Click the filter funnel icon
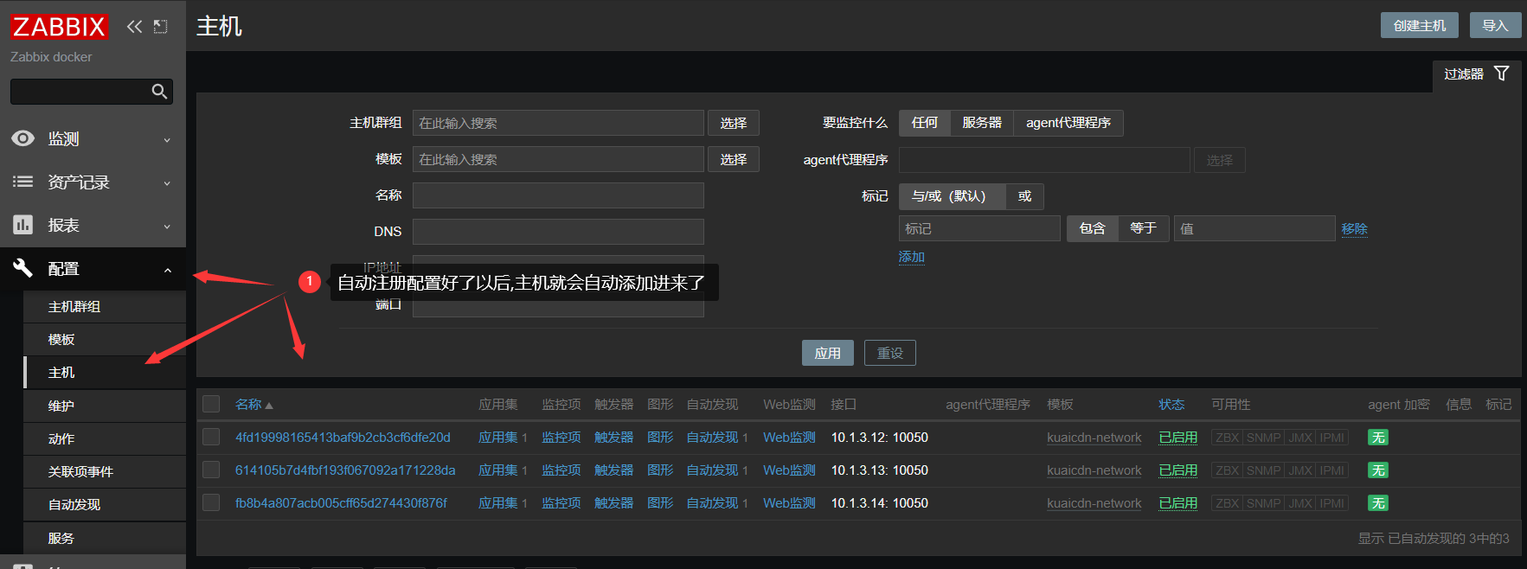The height and width of the screenshot is (569, 1527). click(1502, 74)
